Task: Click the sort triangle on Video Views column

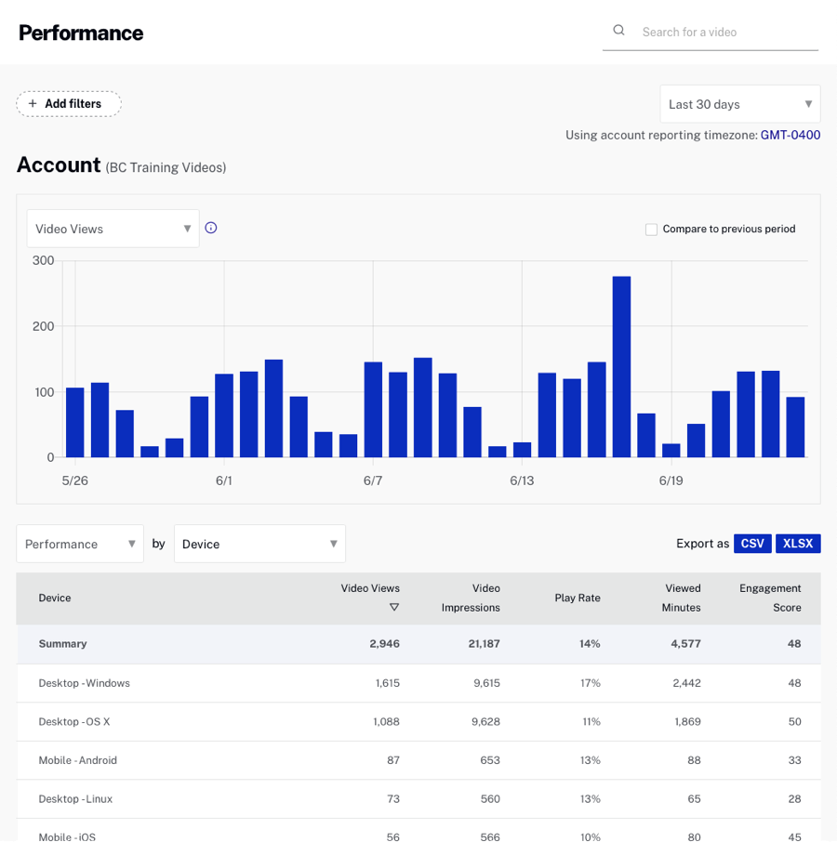Action: [394, 607]
